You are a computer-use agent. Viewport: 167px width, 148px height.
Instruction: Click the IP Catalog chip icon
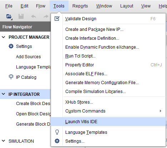[x=11, y=77]
